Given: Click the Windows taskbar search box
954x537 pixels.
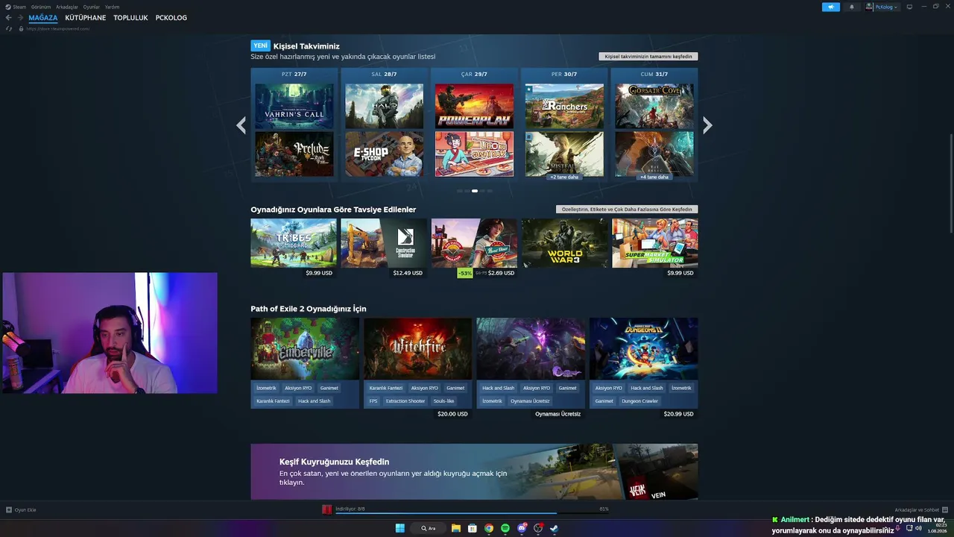Looking at the screenshot, I should point(429,528).
